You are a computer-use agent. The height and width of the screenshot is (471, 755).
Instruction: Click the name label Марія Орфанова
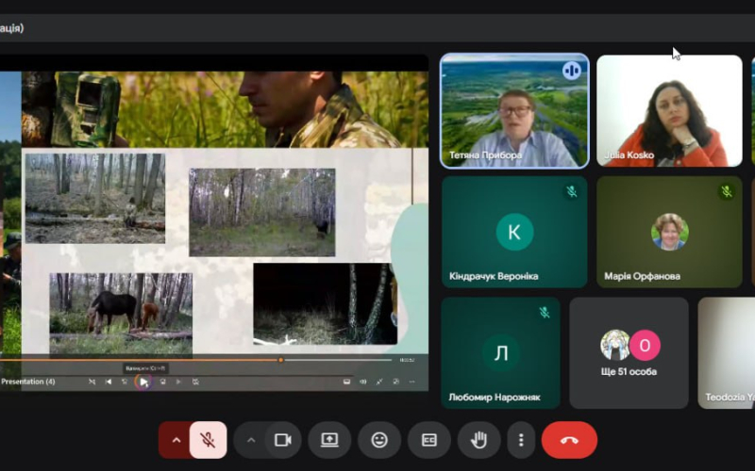[x=643, y=276]
